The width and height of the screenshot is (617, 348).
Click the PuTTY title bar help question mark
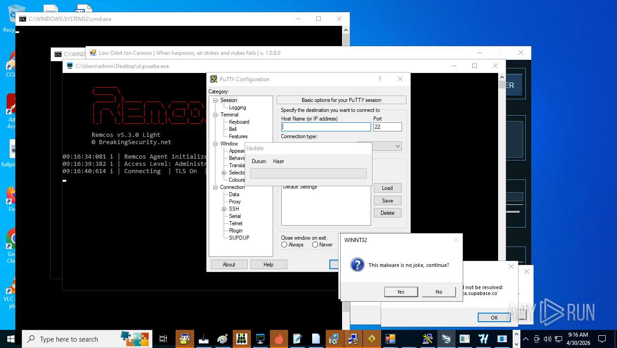[380, 79]
